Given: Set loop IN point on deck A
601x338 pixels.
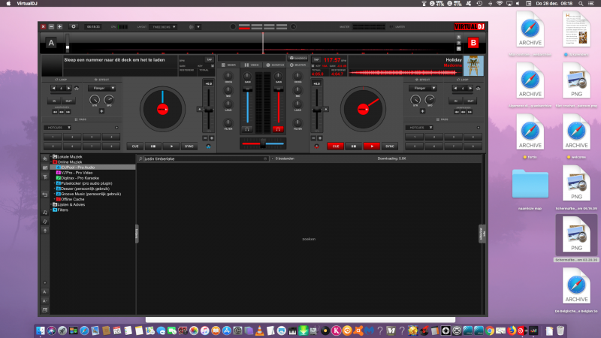Looking at the screenshot, I should coord(54,101).
